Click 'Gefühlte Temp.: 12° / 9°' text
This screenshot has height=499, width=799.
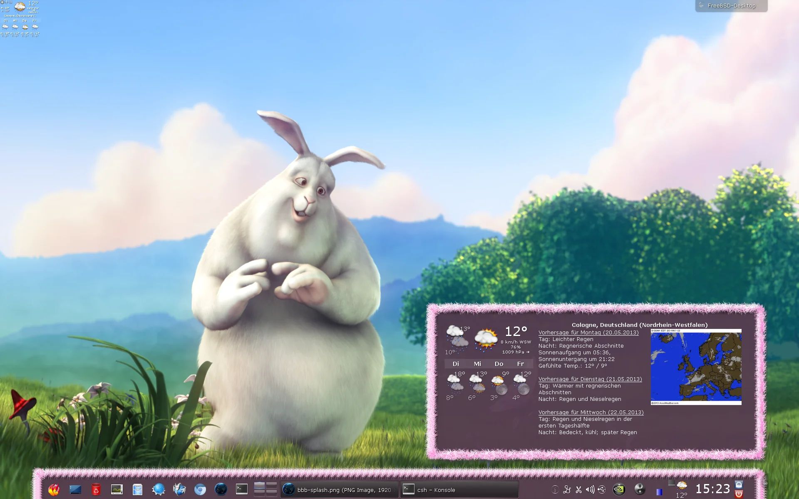click(x=573, y=366)
